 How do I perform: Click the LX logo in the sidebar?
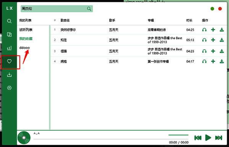tap(10, 8)
